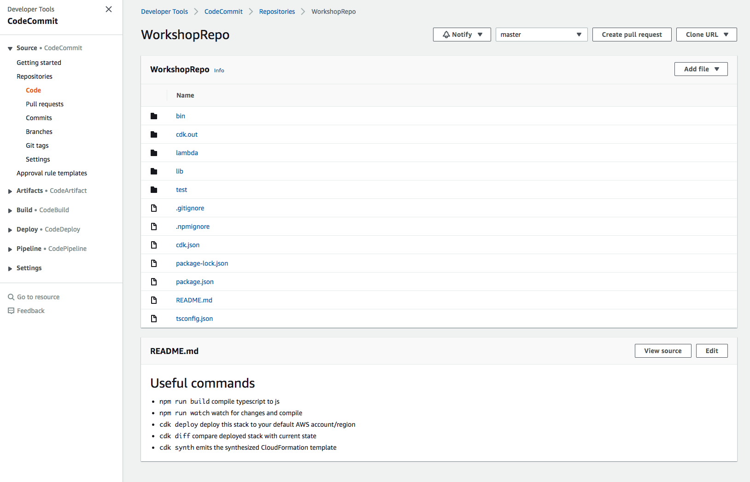
Task: Click the Edit button for README.md
Action: [712, 351]
